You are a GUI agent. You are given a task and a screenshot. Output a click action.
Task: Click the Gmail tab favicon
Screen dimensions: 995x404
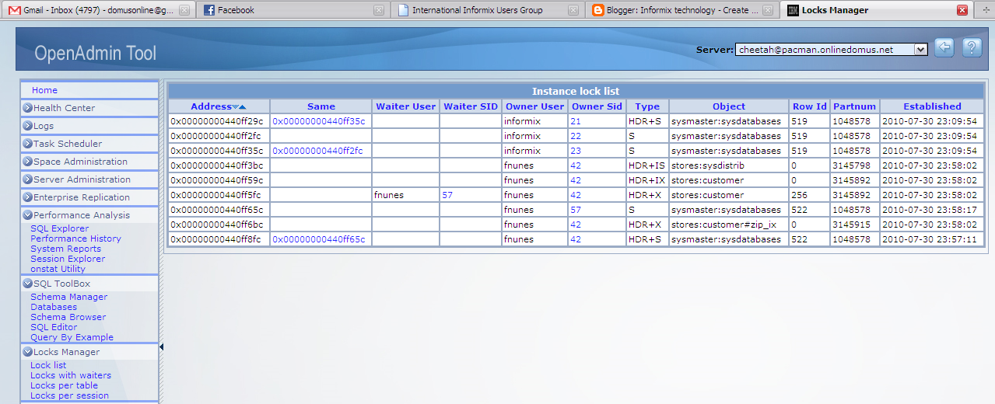point(14,10)
